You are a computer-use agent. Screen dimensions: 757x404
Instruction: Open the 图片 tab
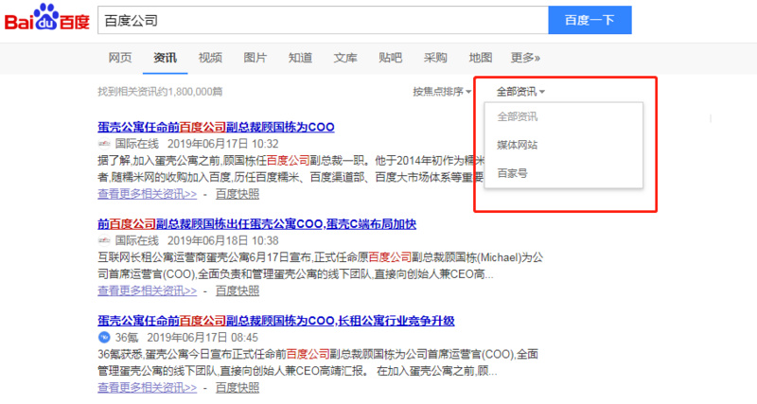(x=255, y=58)
